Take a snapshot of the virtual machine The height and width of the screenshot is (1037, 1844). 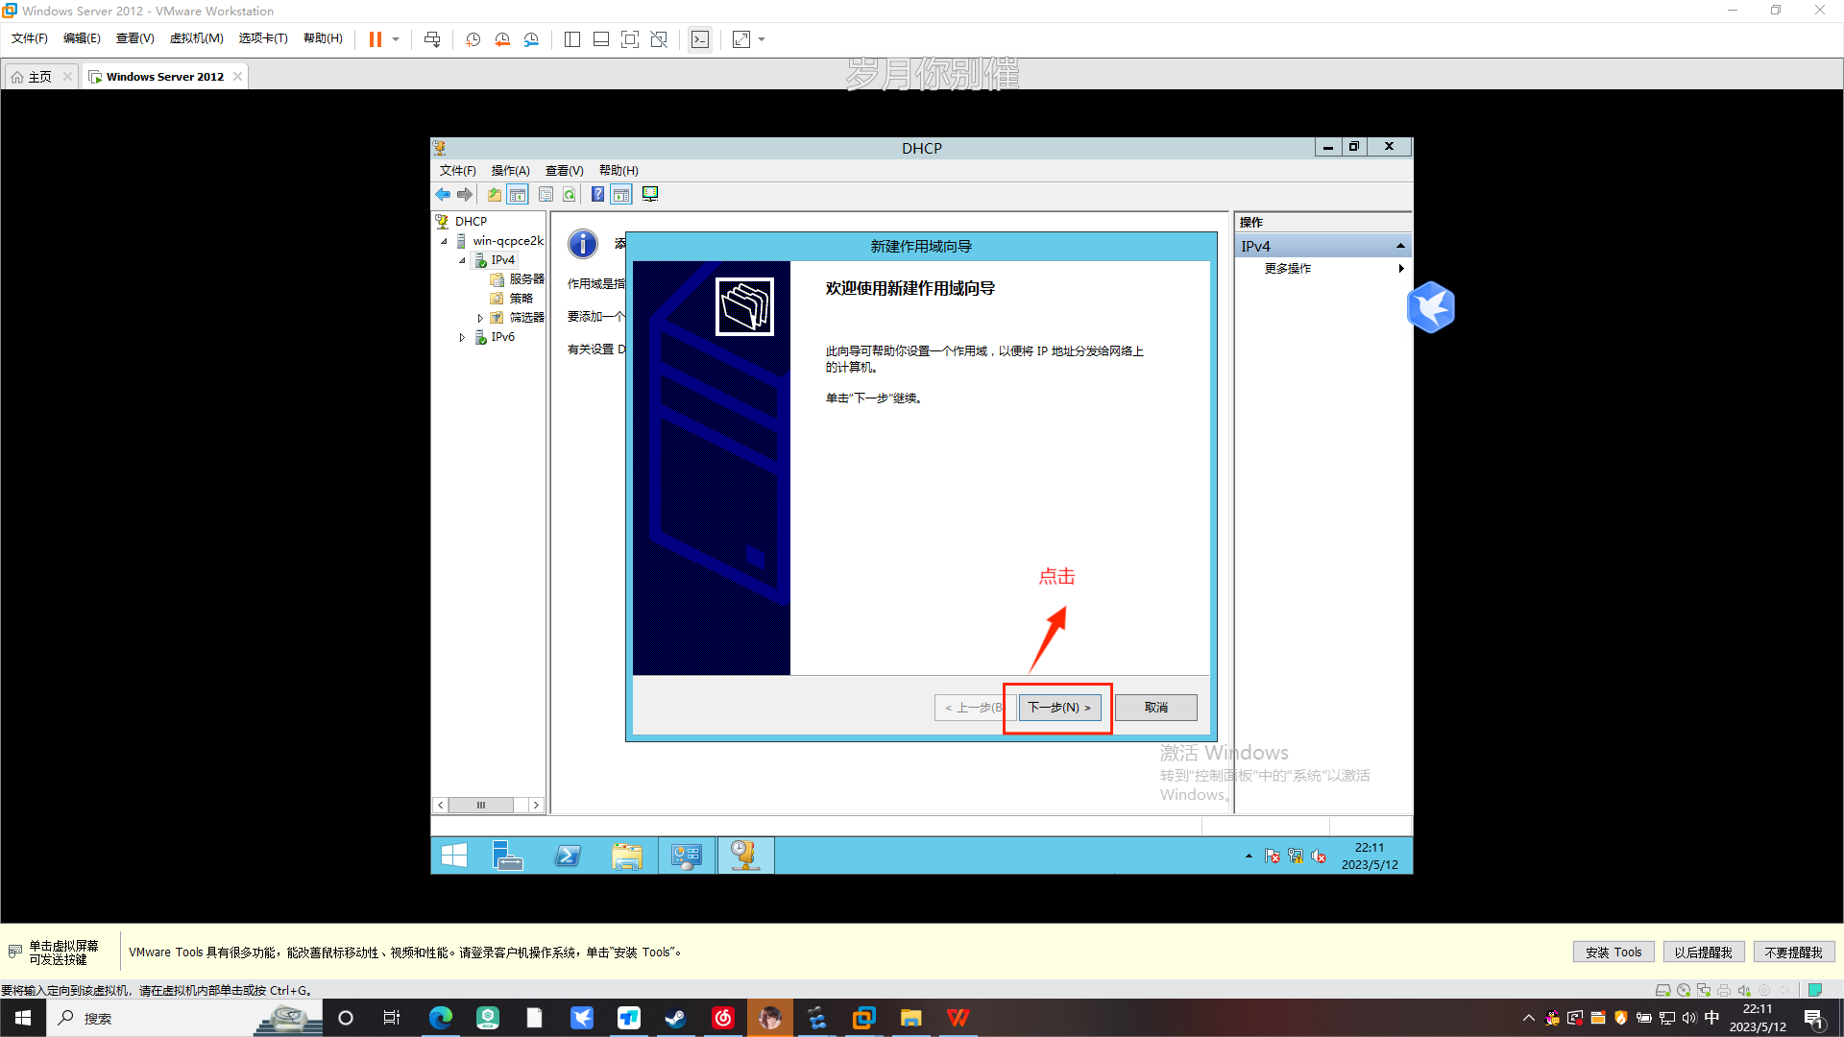click(473, 39)
